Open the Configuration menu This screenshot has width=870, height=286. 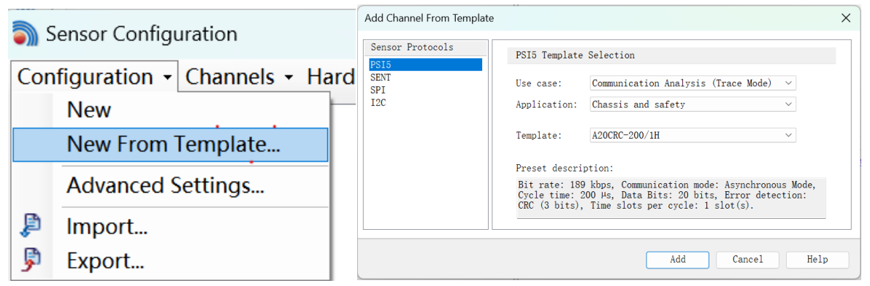94,77
